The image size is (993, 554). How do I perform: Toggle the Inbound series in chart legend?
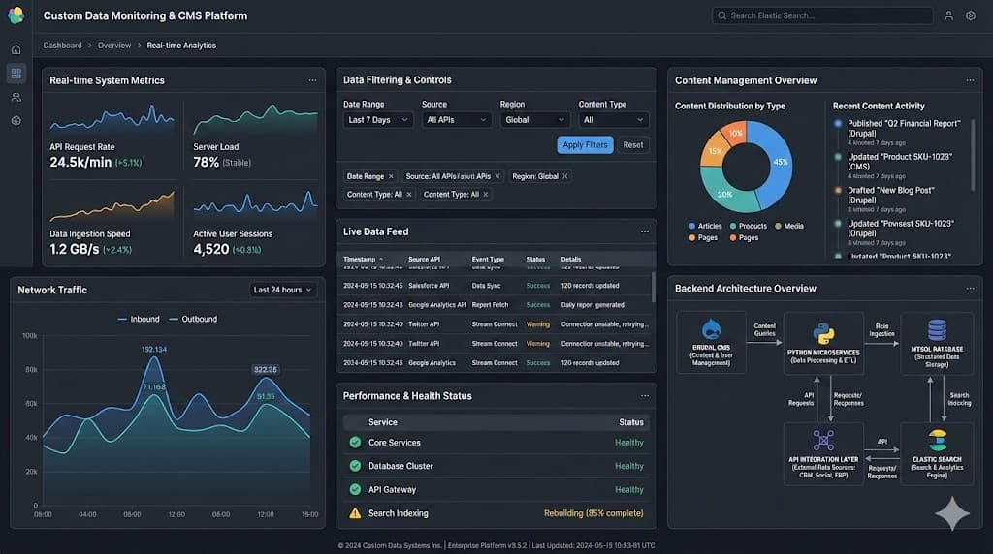[x=138, y=319]
